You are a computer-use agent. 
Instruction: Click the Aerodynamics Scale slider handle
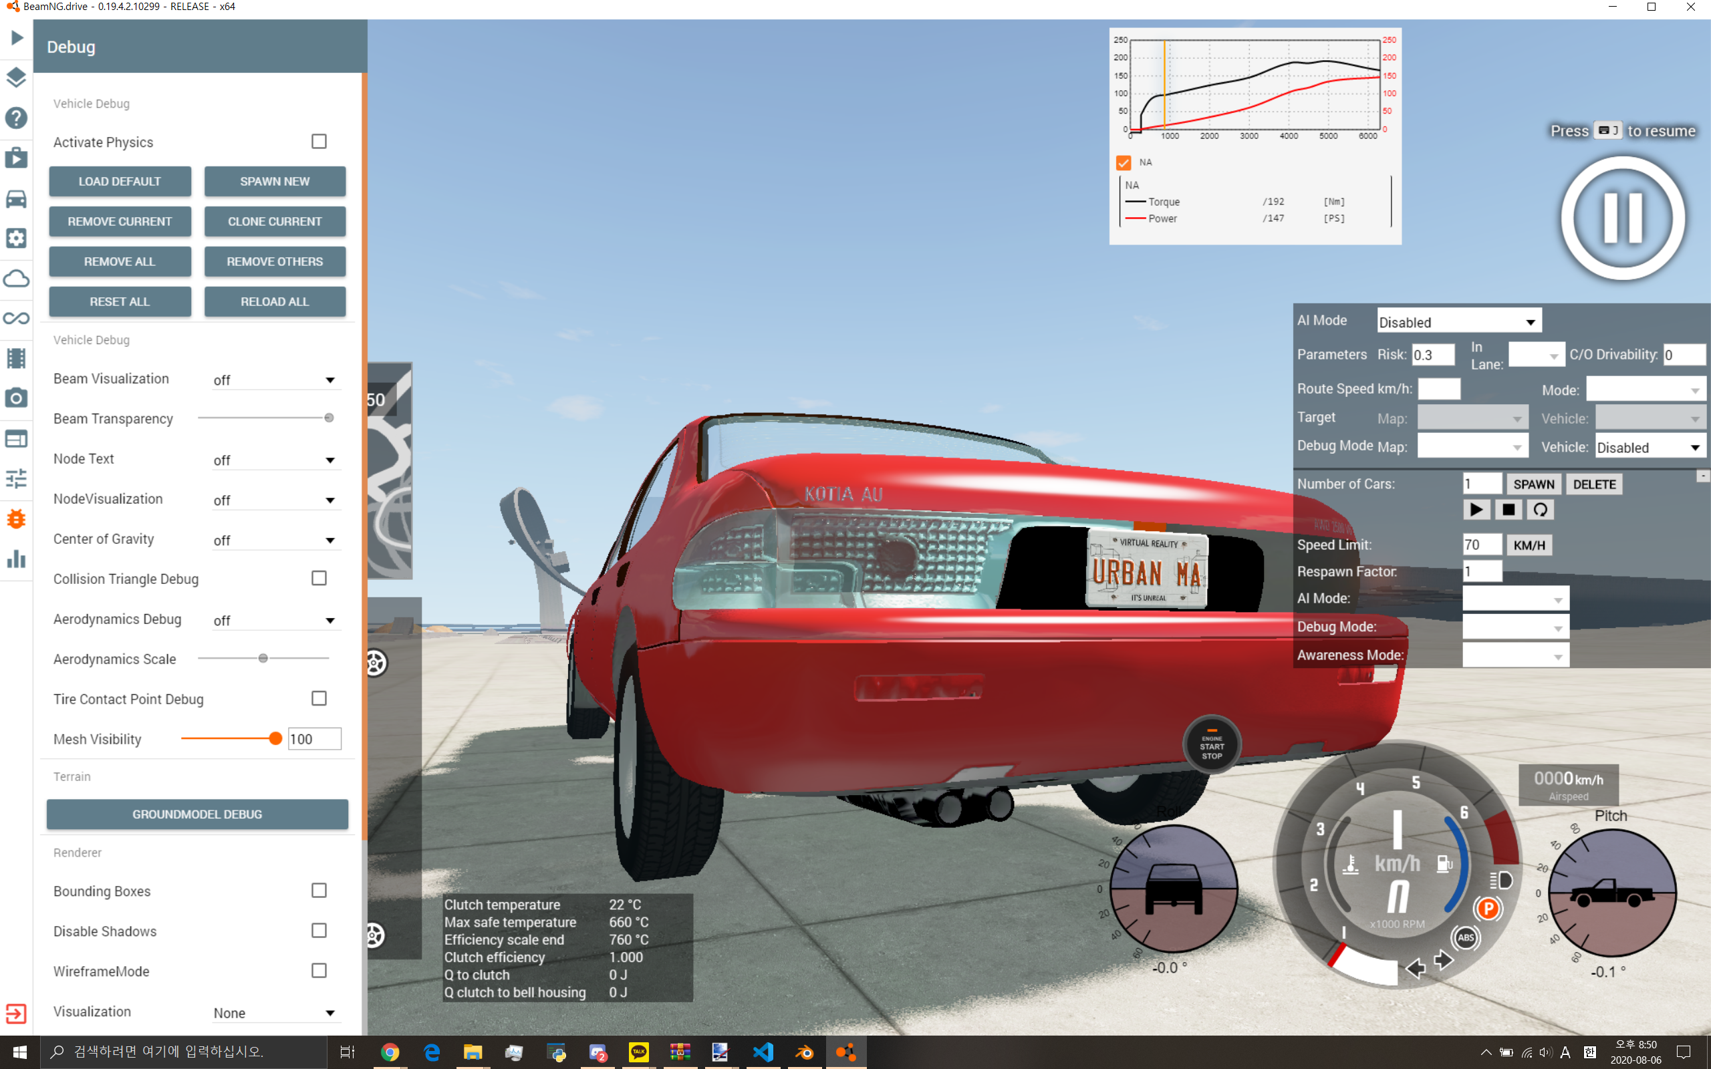pos(263,658)
